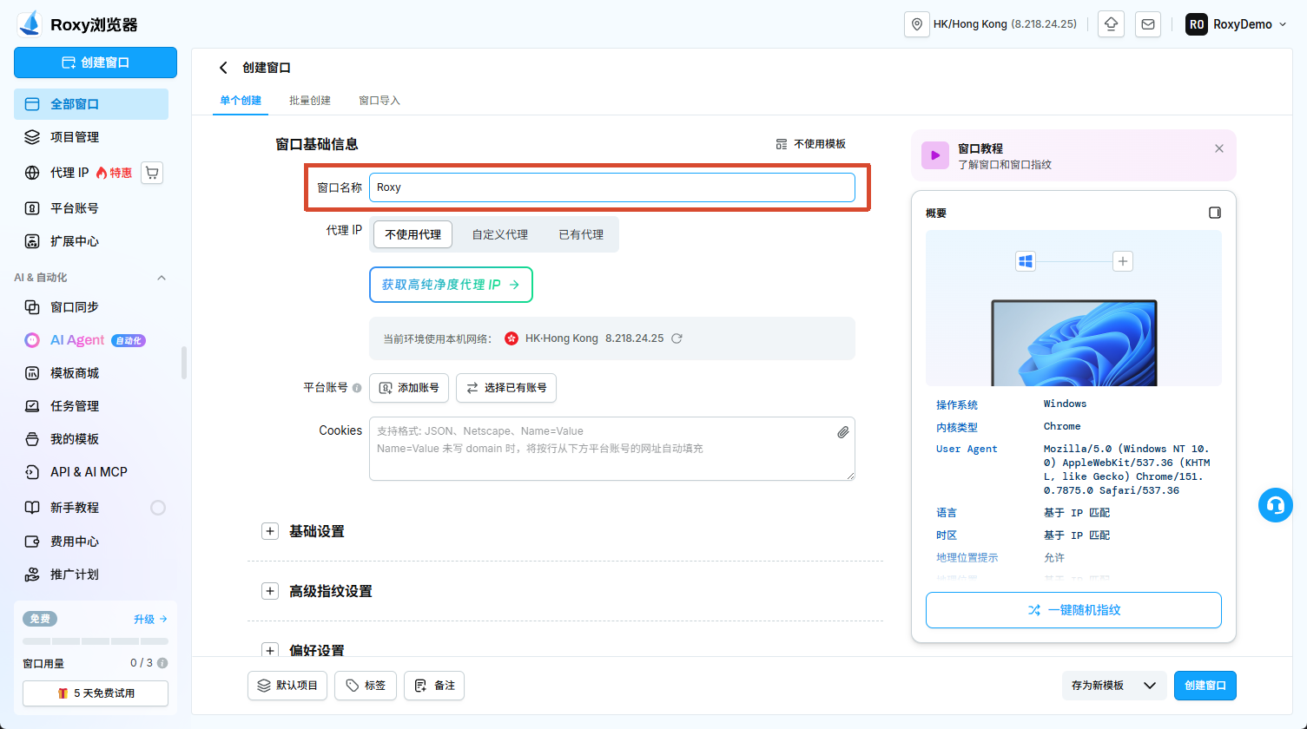Open 项目管理 in the sidebar

coord(91,137)
